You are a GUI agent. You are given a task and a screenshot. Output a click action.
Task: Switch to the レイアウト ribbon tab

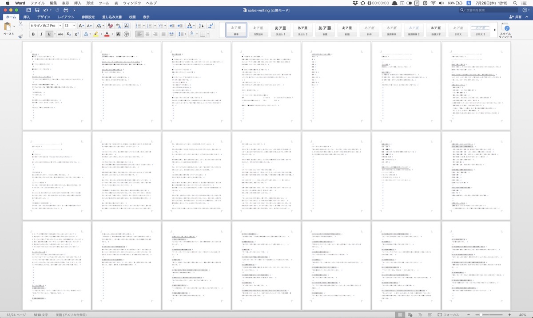pos(66,17)
